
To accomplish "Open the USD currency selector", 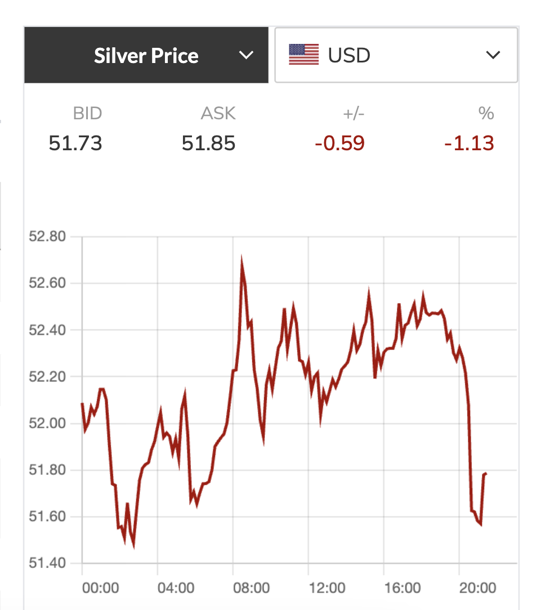I will pos(395,55).
